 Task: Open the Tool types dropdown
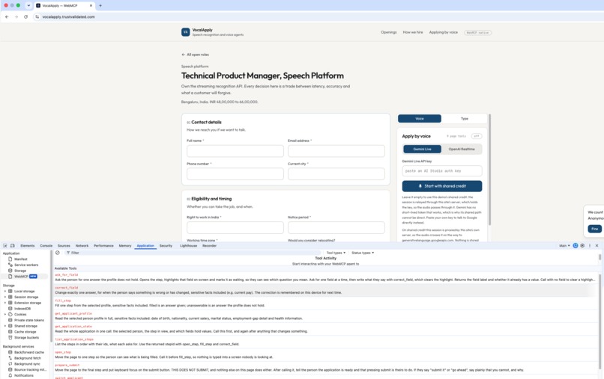(x=336, y=253)
